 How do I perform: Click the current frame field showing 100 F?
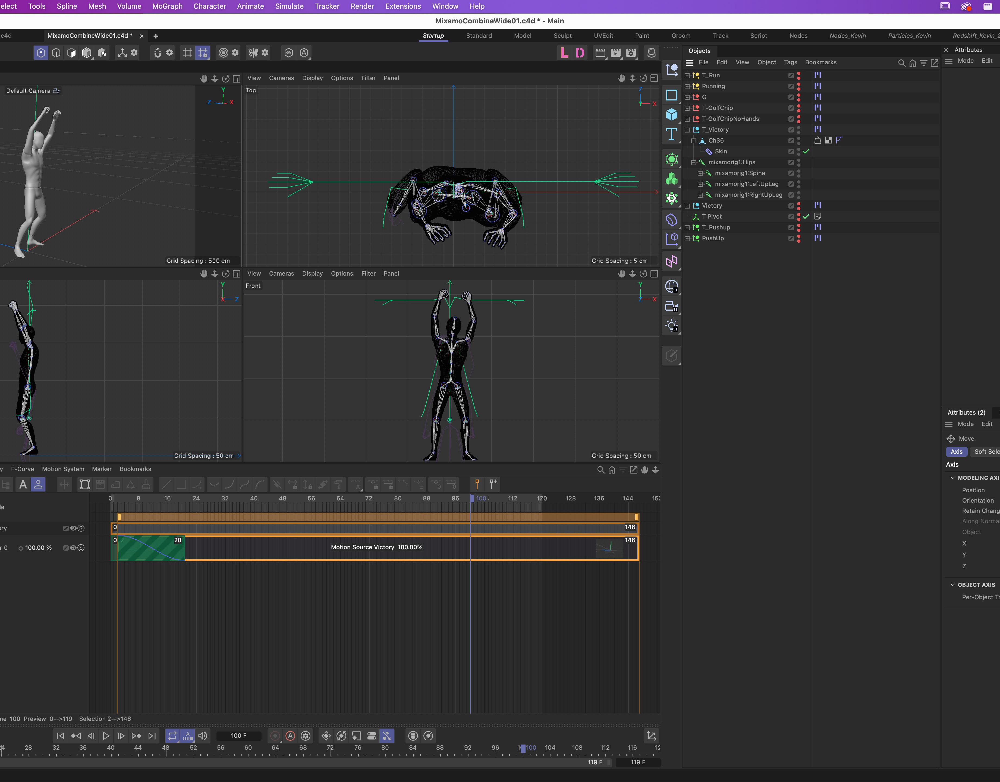238,735
